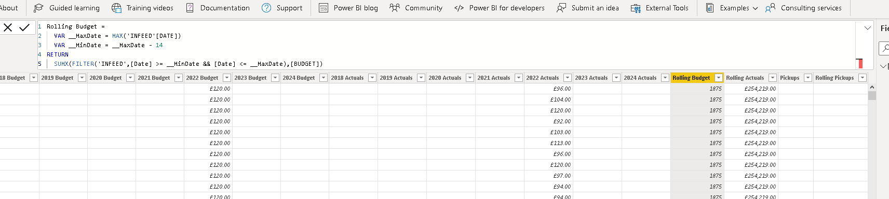Click inside the DAX formula editor RETURN line

click(58, 54)
